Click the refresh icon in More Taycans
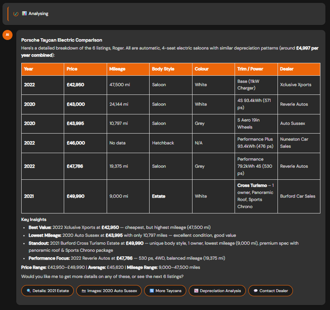Viewport: 330px width, 310px height. point(152,291)
